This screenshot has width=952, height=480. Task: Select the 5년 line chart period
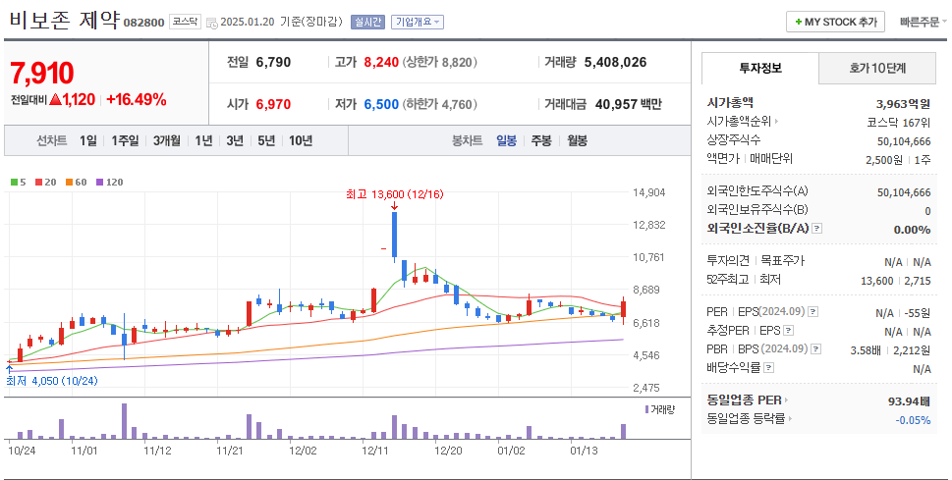266,140
